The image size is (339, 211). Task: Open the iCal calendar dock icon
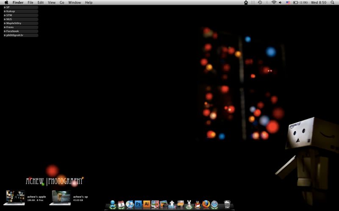[121, 204]
